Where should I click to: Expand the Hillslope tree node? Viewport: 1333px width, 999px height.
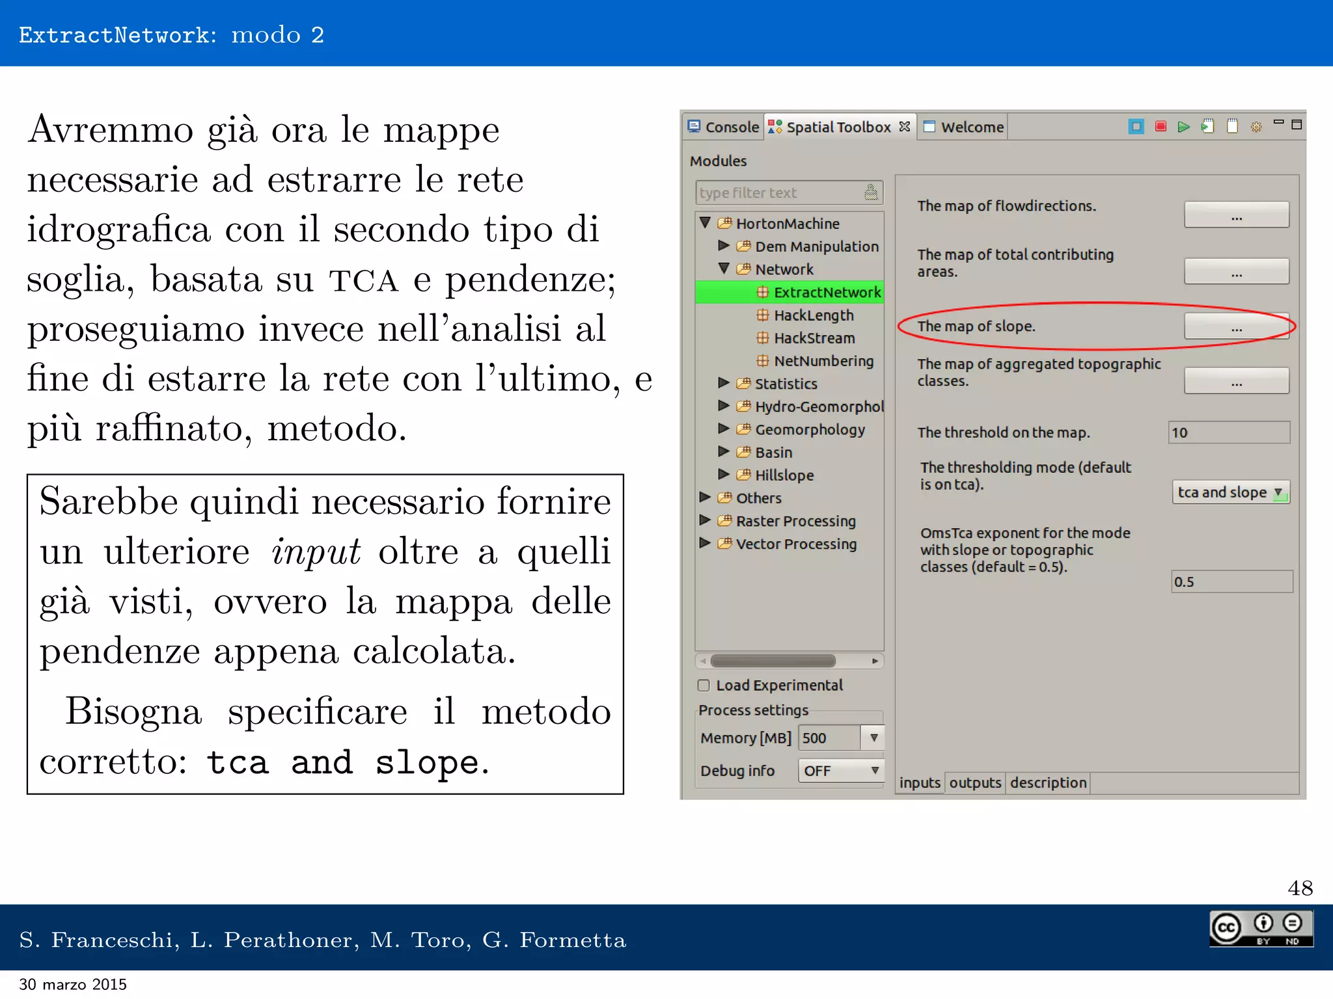[723, 473]
